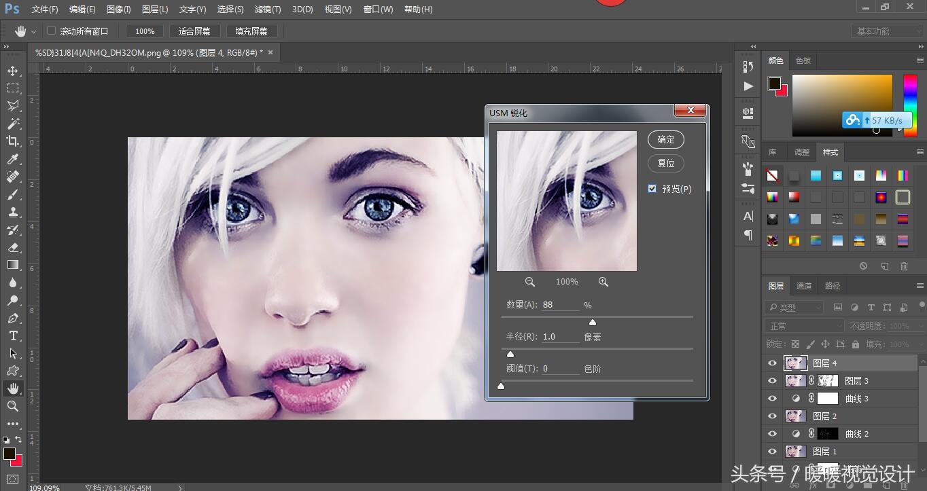
Task: Click the 数量 amount input field
Action: [x=561, y=305]
